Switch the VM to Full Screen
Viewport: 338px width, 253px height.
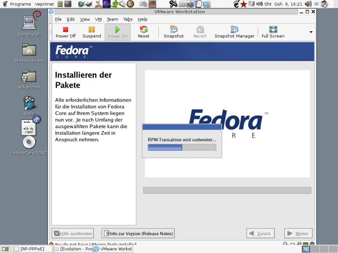(273, 32)
